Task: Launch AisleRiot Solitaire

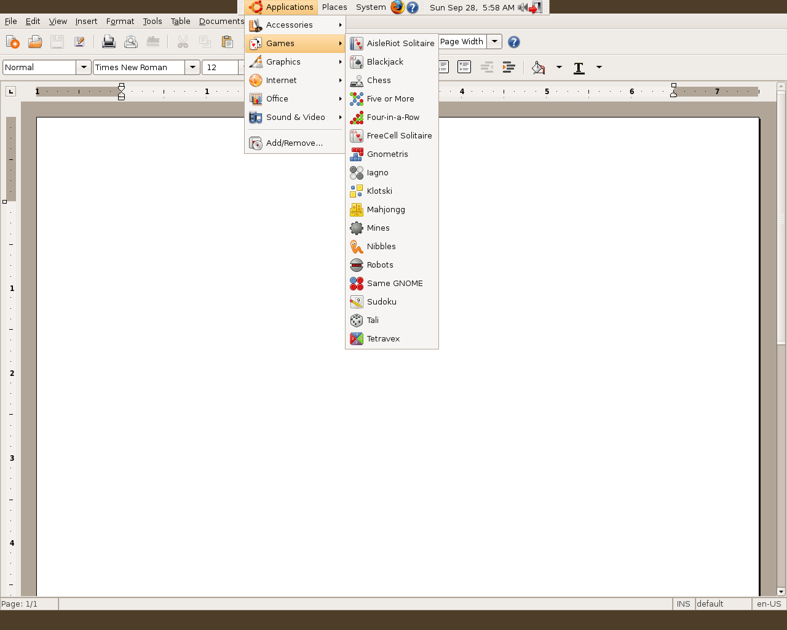Action: click(392, 43)
